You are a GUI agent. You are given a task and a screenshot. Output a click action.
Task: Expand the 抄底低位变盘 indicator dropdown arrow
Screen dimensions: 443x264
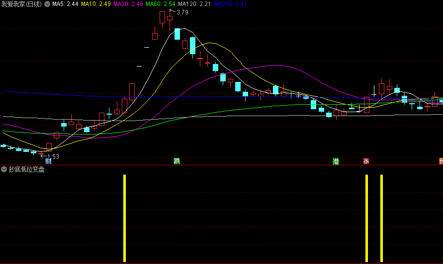click(x=4, y=170)
